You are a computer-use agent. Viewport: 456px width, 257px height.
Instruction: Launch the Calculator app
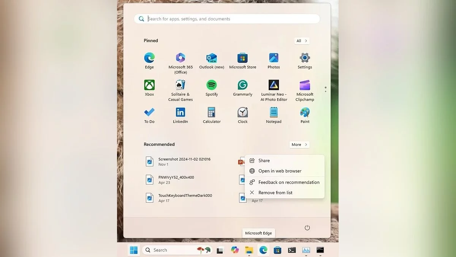[x=212, y=113]
